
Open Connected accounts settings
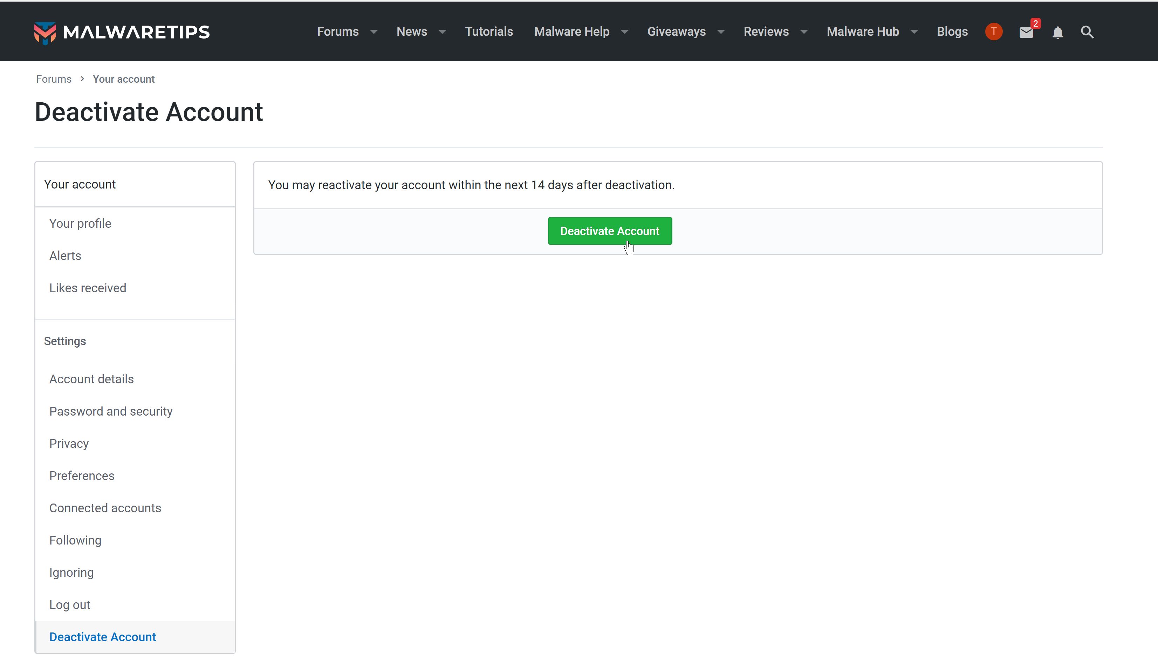[x=105, y=508]
